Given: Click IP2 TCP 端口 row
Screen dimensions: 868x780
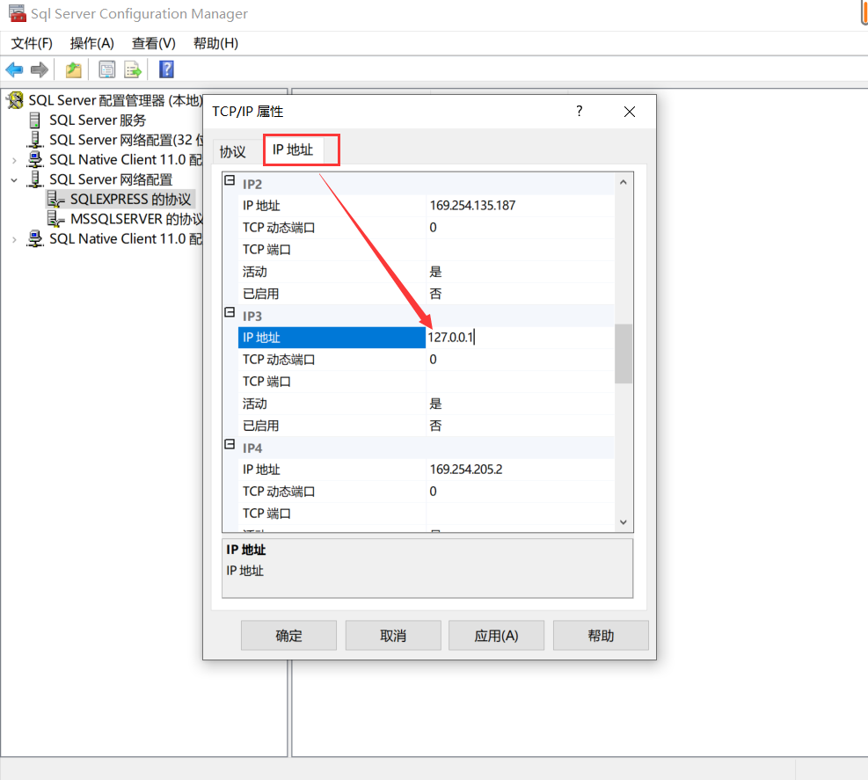Looking at the screenshot, I should coord(426,250).
